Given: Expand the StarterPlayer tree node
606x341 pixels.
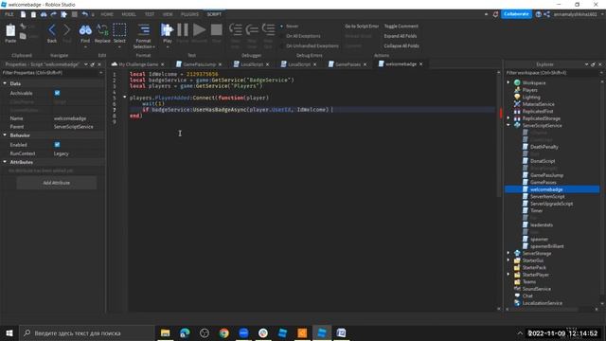Looking at the screenshot, I should (508, 275).
